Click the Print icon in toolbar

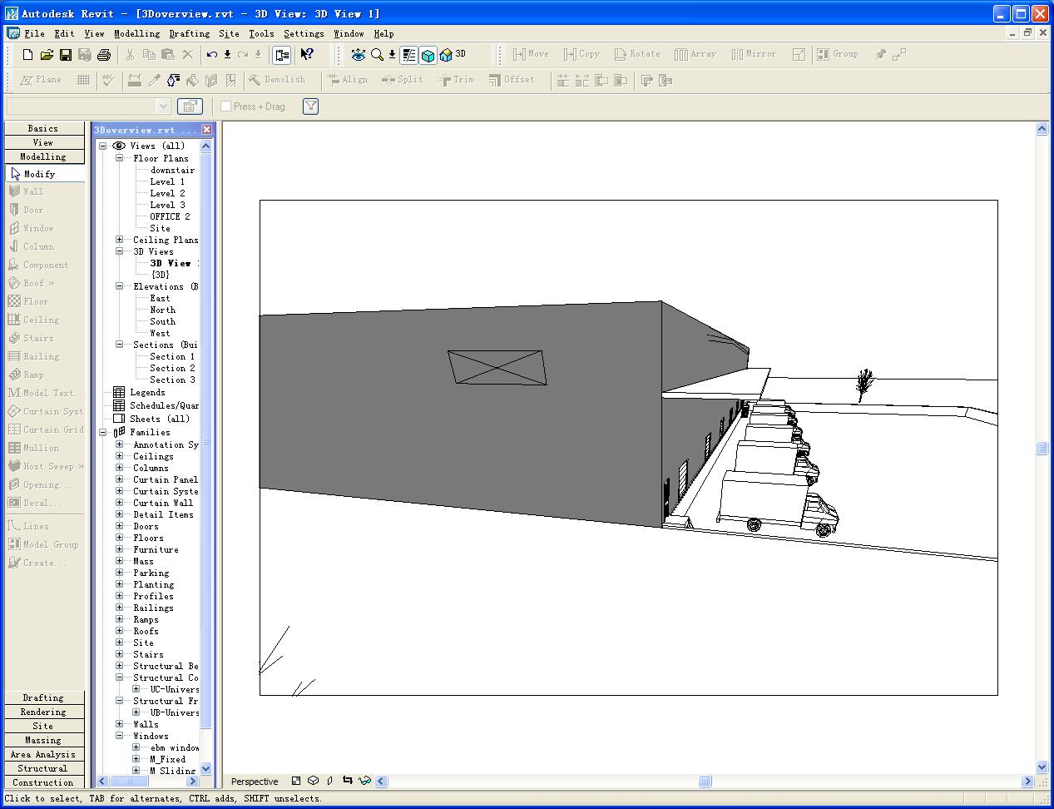tap(104, 55)
